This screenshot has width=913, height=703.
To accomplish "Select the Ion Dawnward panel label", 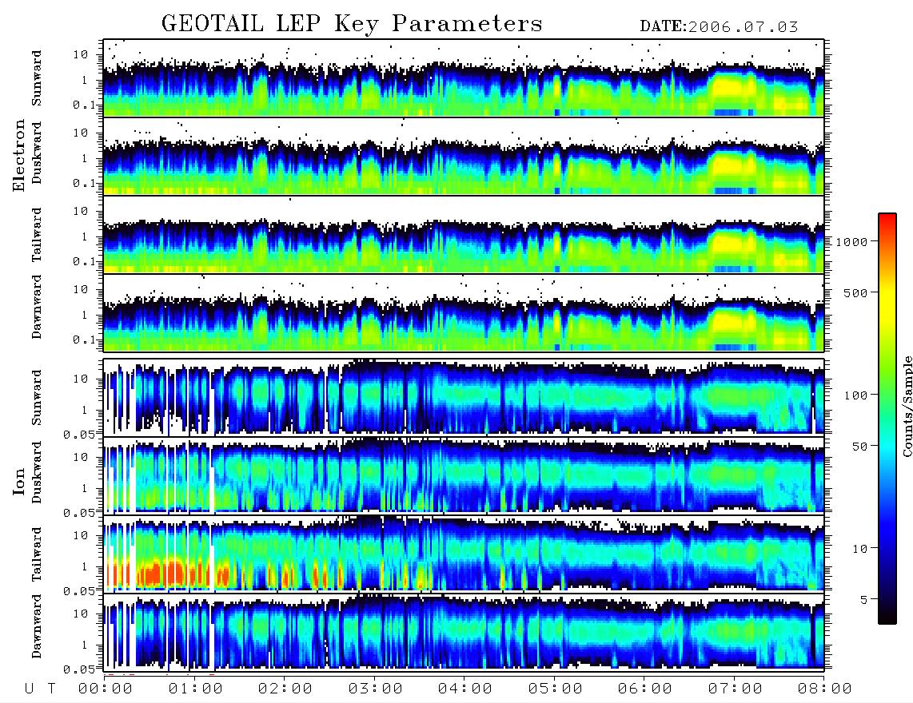I will 37,626.
